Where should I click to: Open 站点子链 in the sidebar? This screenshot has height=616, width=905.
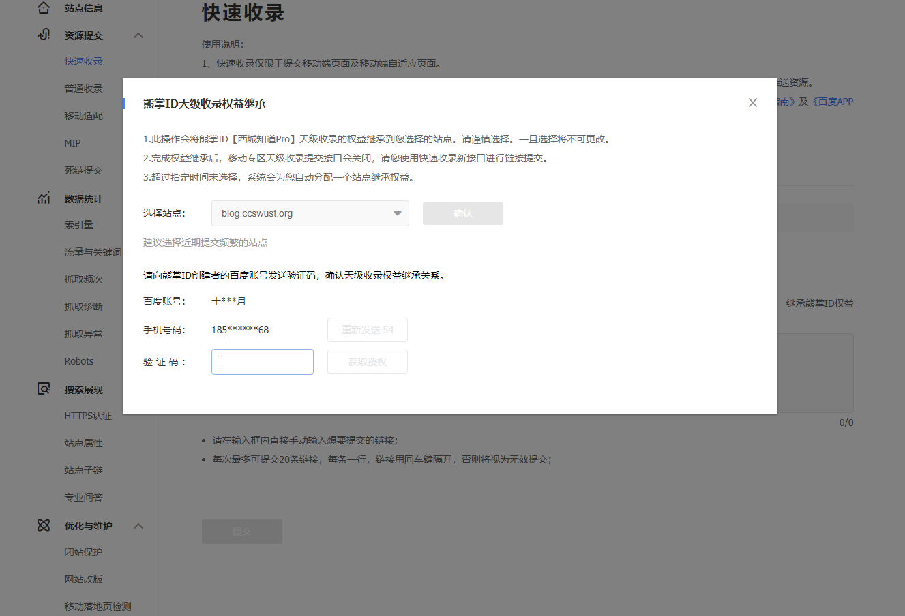84,470
